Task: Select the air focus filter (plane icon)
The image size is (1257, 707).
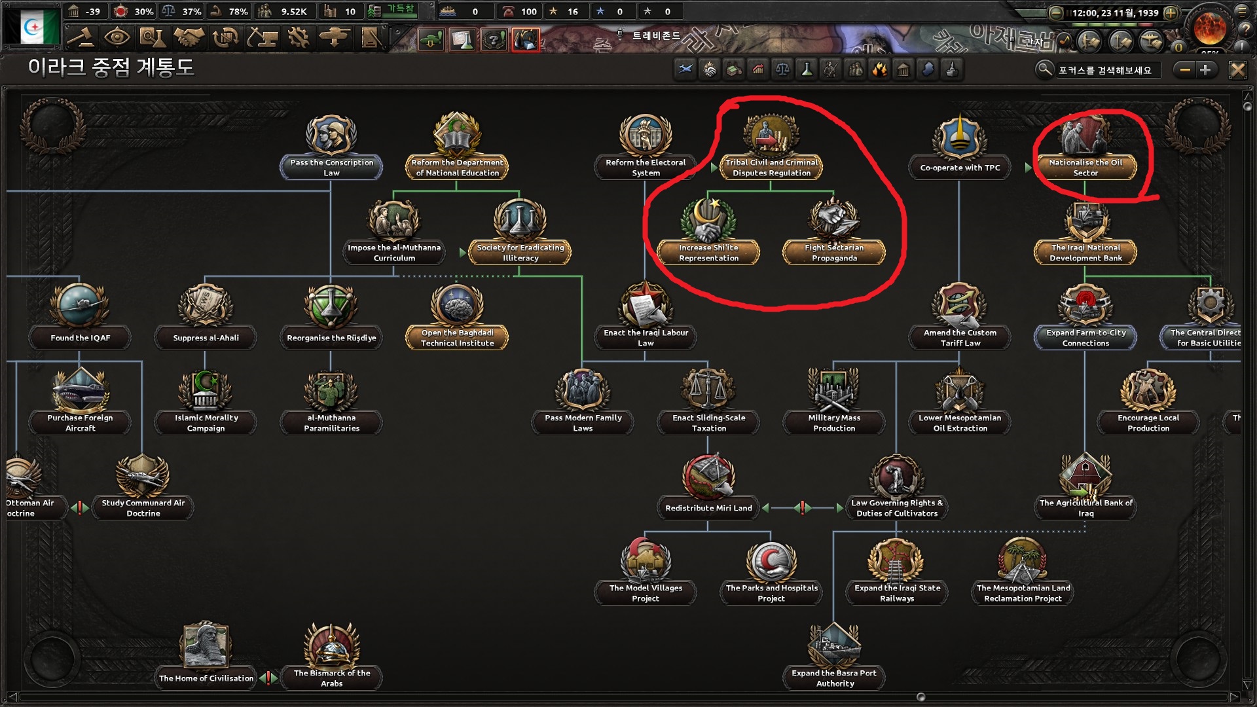Action: [x=685, y=69]
